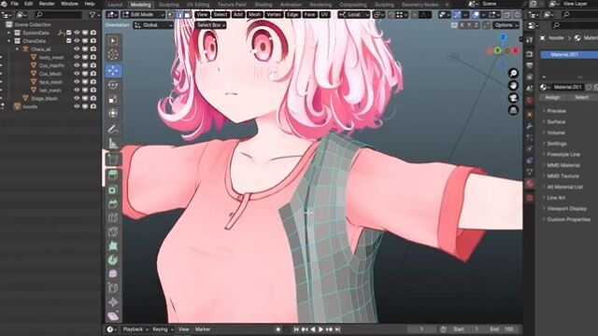
Task: Toggle visibility of body_mesh object
Action: coord(77,57)
